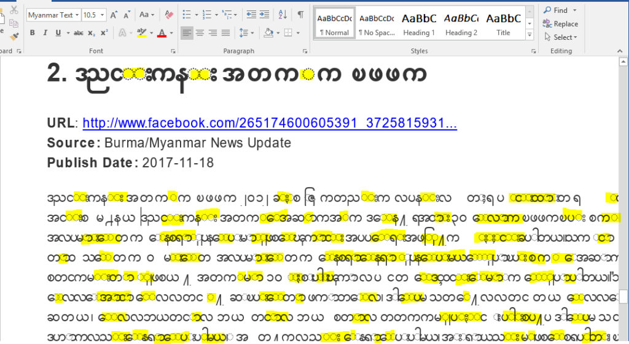The image size is (629, 344).
Task: Expand borders options arrow
Action: click(x=298, y=33)
